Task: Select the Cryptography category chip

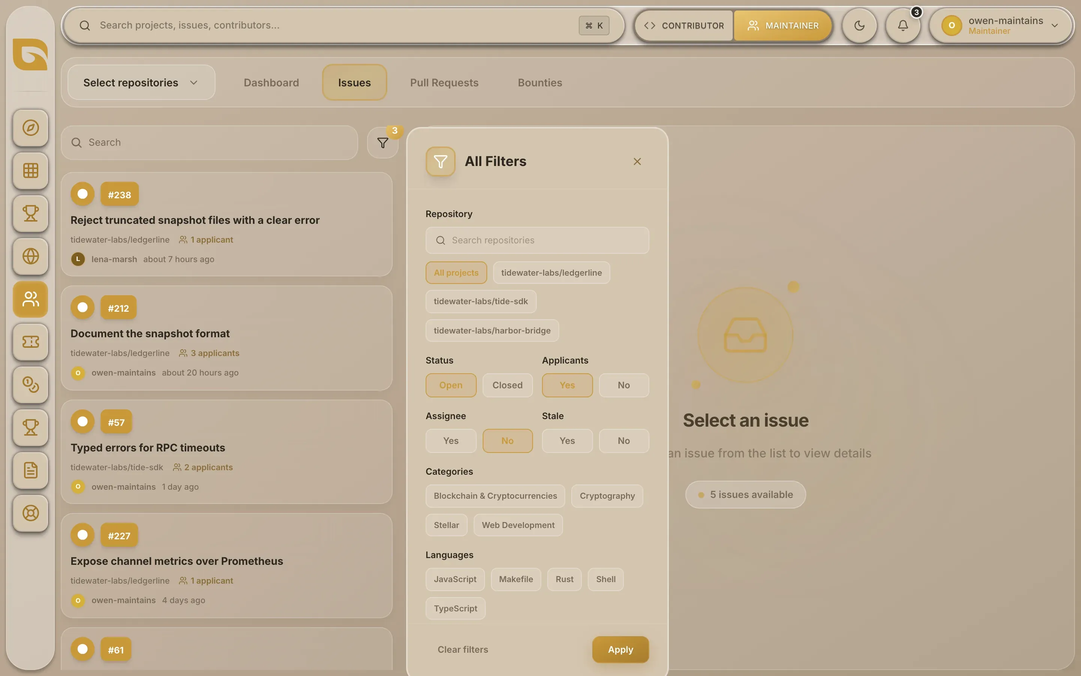Action: pos(607,496)
